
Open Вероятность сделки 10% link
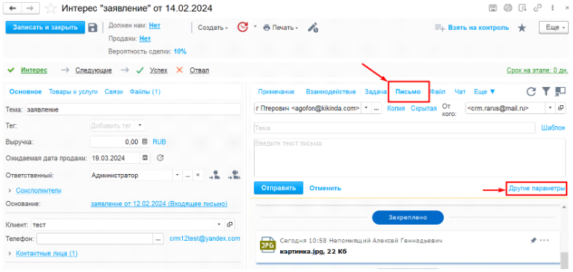[x=180, y=51]
